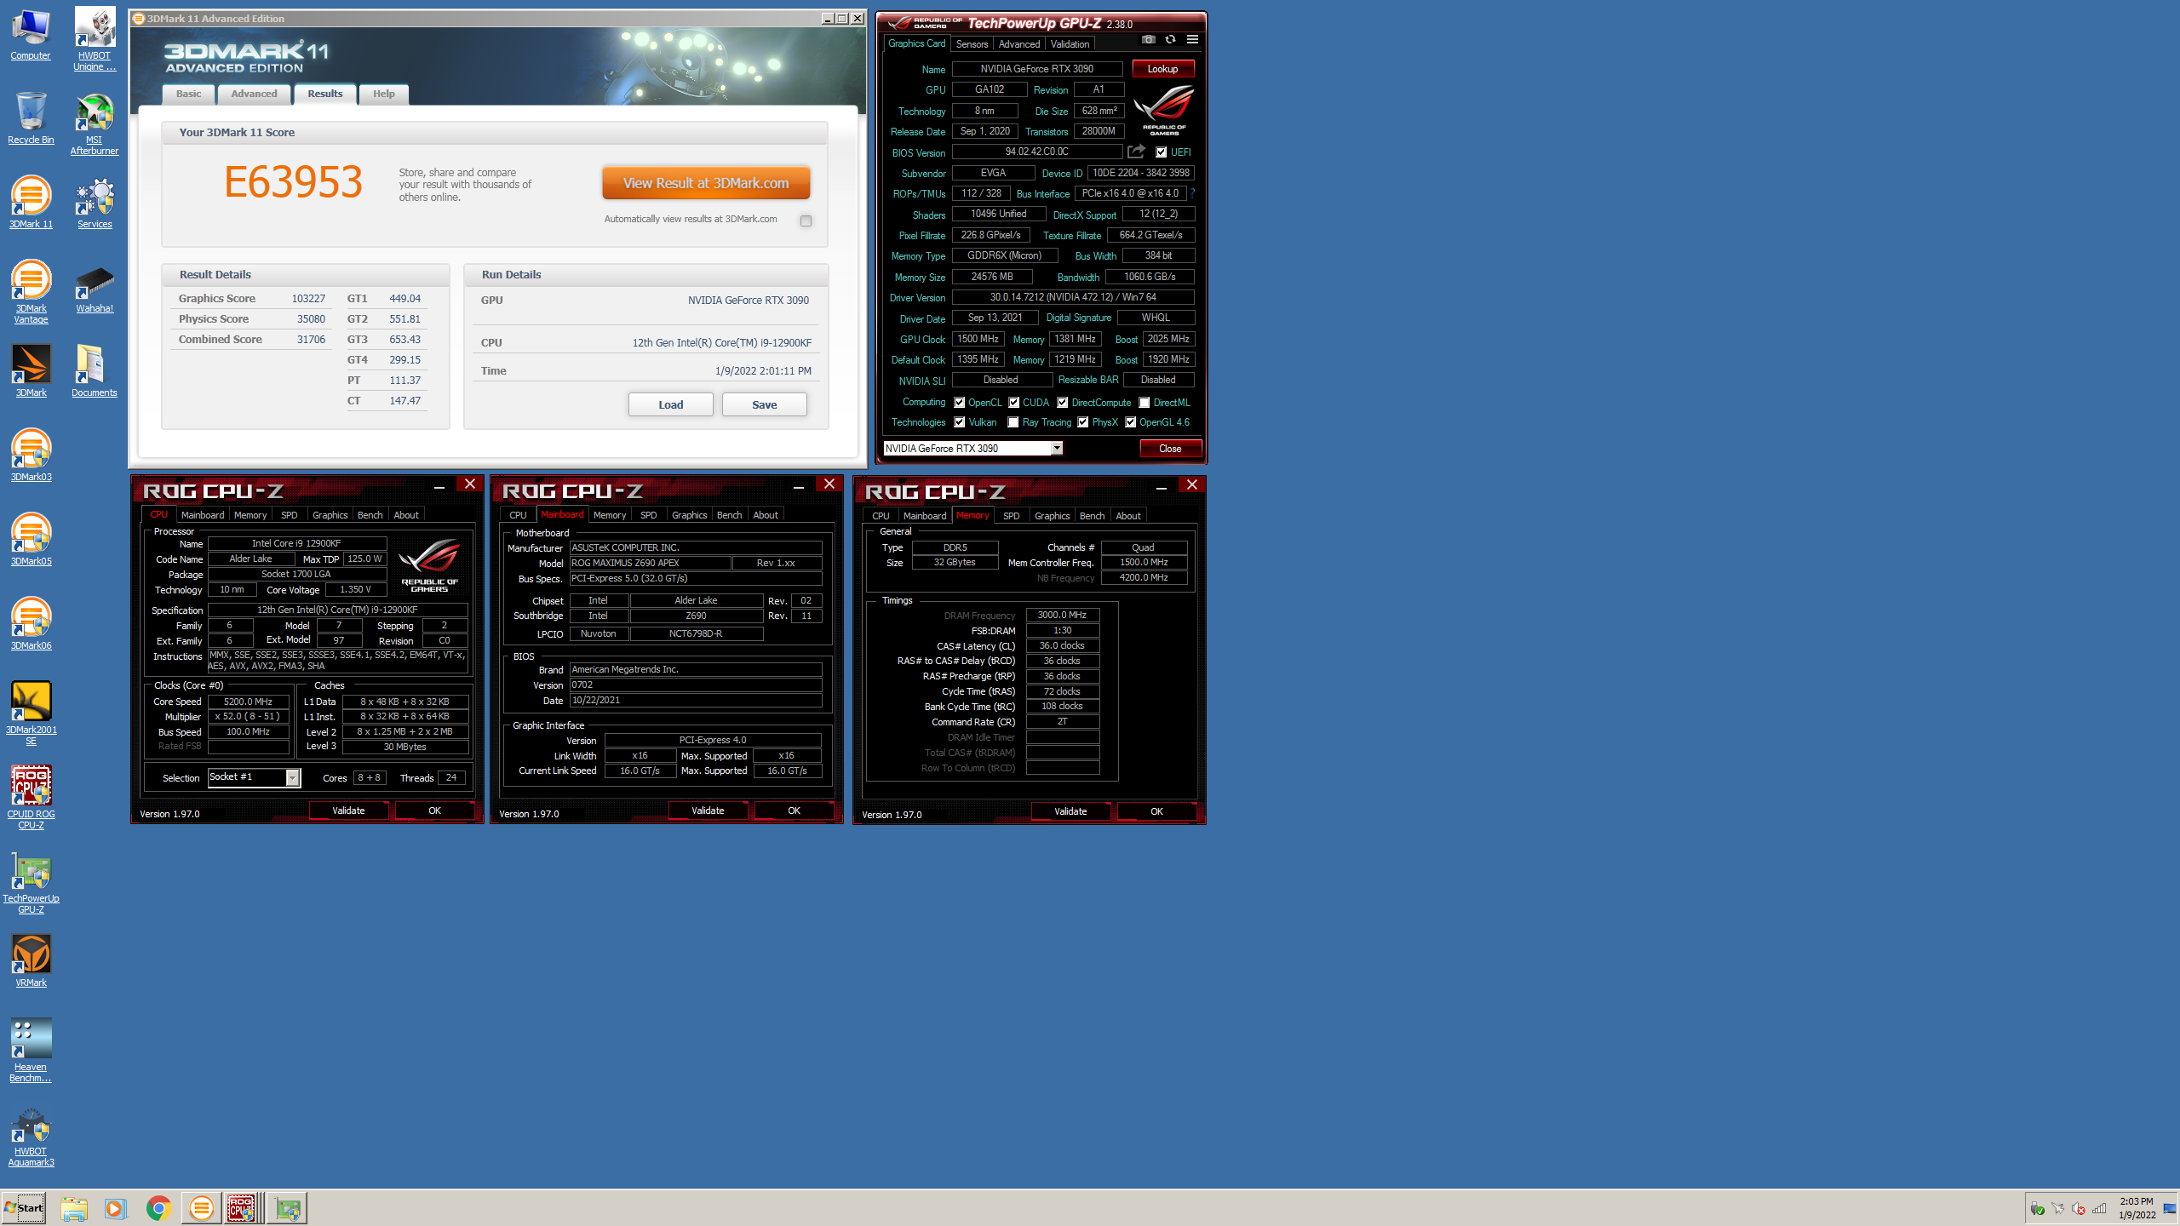The width and height of the screenshot is (2180, 1226).
Task: Open CPUID ROG CPU-Z desktop shortcut
Action: (x=31, y=798)
